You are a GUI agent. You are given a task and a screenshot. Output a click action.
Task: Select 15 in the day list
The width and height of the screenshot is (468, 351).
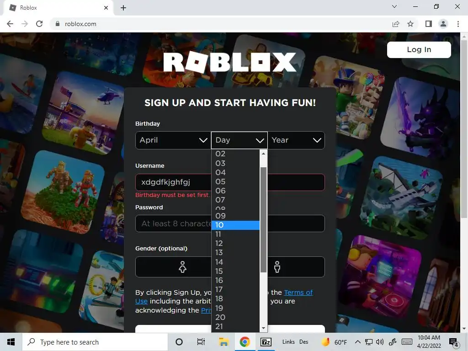235,271
